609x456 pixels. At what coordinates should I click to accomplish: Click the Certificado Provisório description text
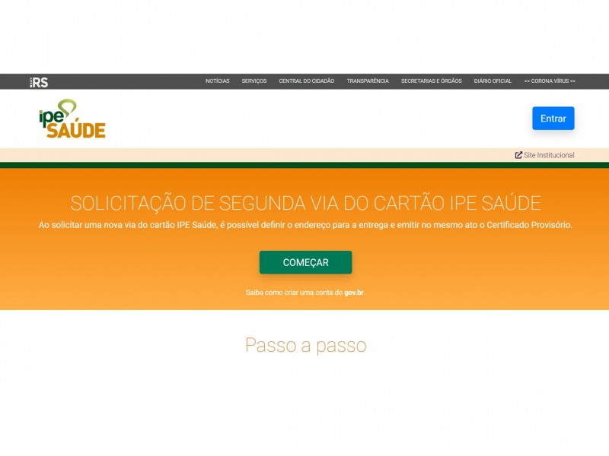(305, 225)
